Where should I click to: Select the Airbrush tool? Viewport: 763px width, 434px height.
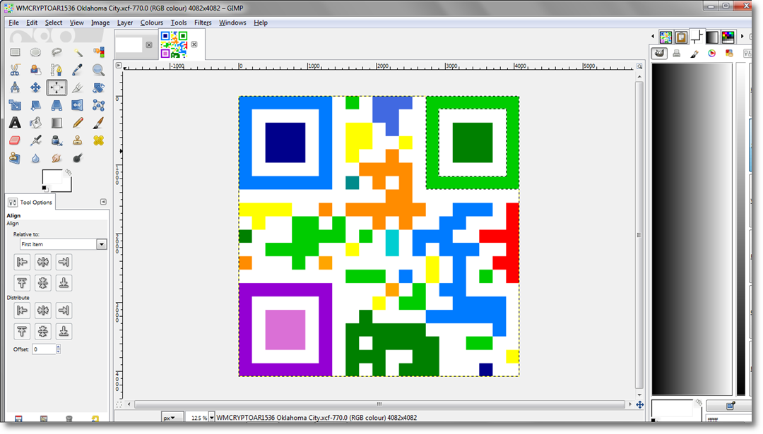(35, 140)
